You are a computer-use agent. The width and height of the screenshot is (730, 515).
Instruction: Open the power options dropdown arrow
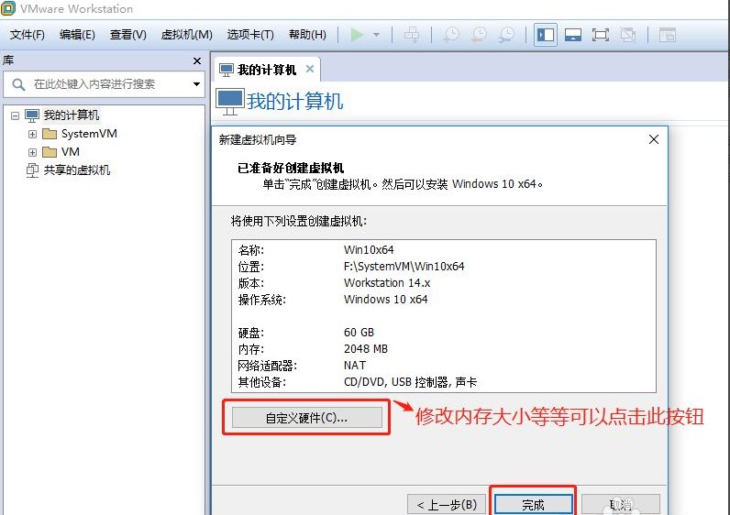pyautogui.click(x=376, y=35)
